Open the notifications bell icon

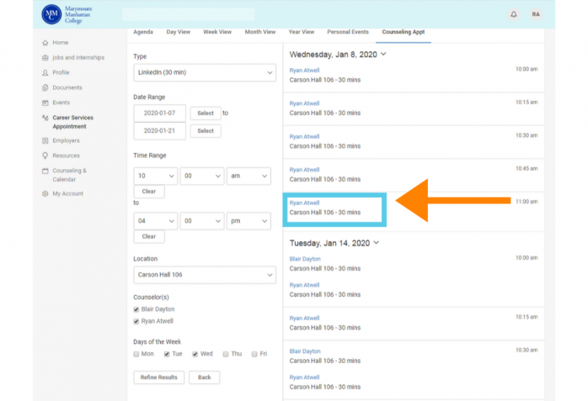point(514,14)
